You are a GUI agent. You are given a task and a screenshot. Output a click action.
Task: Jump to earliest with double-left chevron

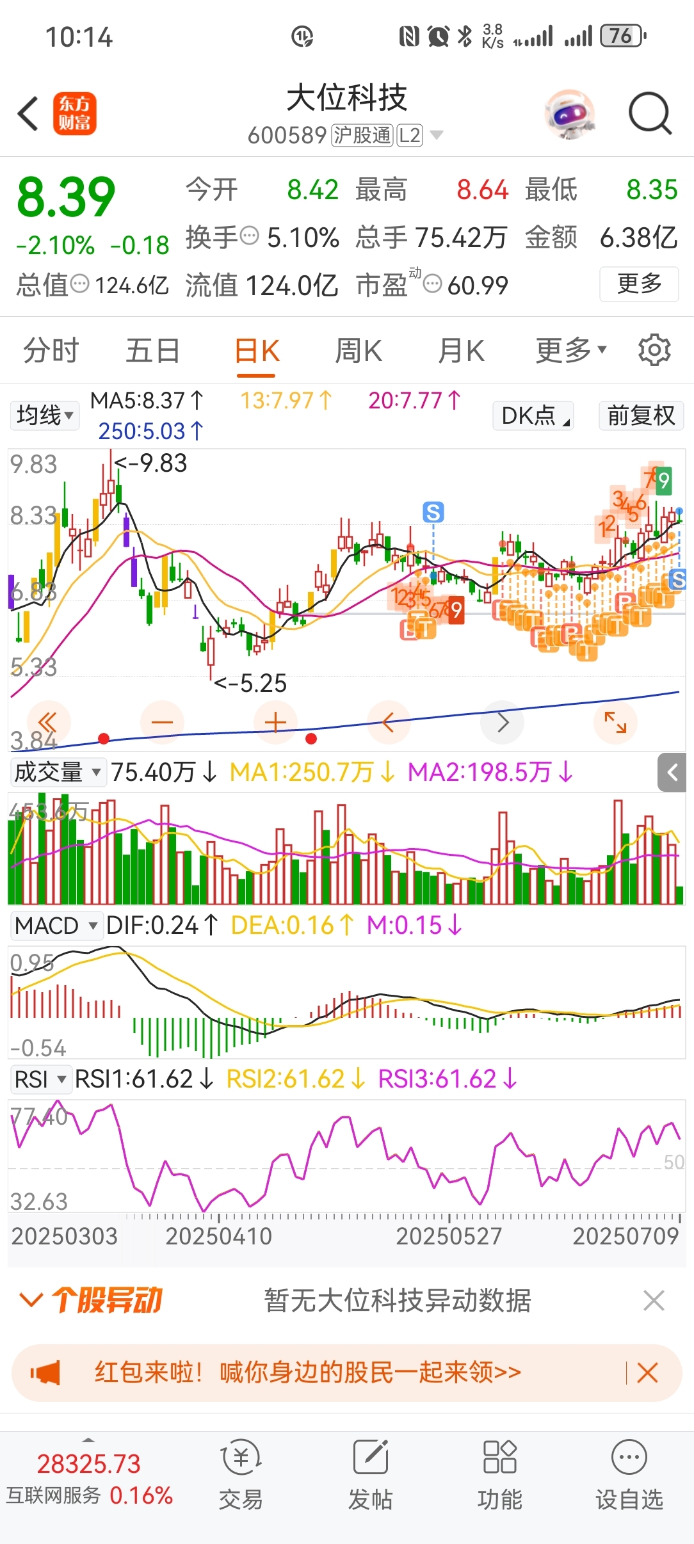click(x=48, y=722)
